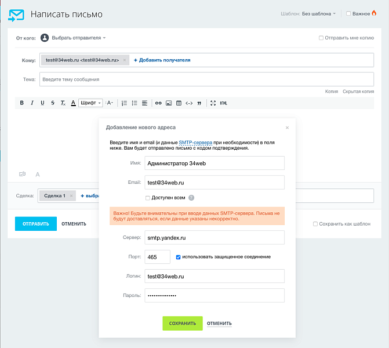The height and width of the screenshot is (348, 389).
Task: Insert a numbered list
Action: [124, 103]
